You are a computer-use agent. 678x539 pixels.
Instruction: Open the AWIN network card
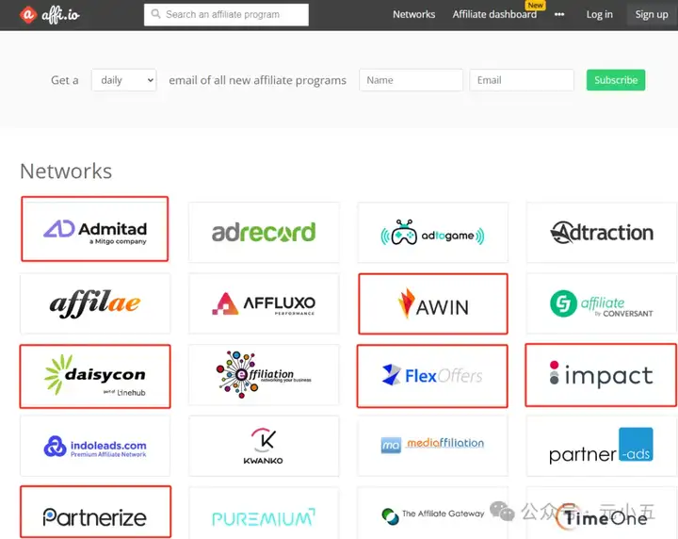tap(433, 303)
